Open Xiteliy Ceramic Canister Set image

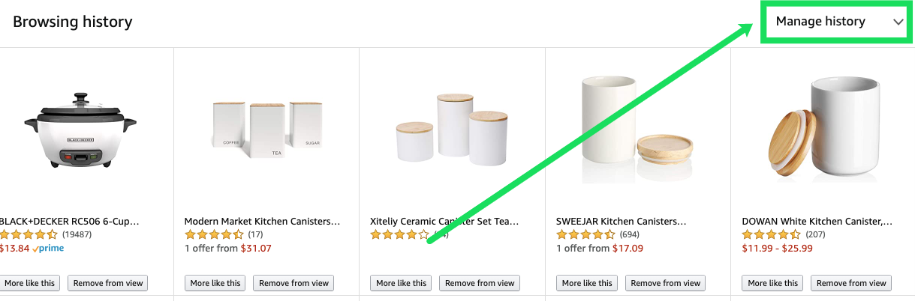452,127
